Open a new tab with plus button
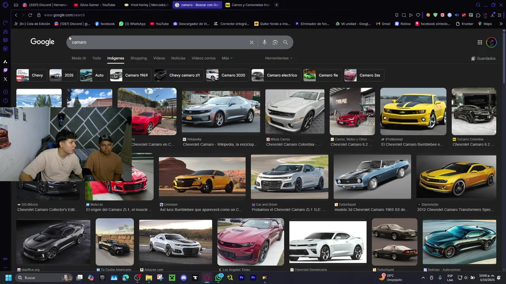The image size is (506, 284). tap(276, 5)
